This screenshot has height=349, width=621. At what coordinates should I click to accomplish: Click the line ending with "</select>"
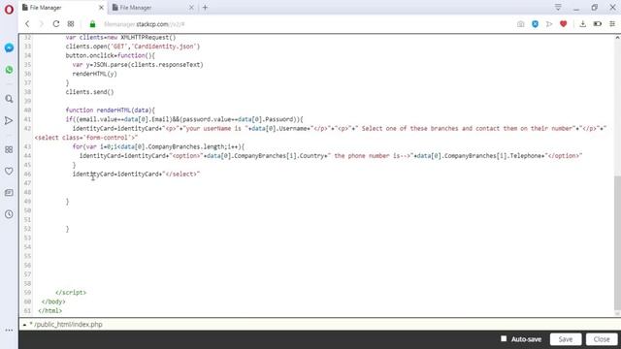point(136,174)
